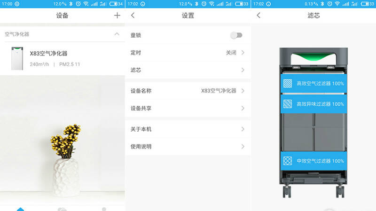Open 设备共享 device sharing
The width and height of the screenshot is (376, 211).
(188, 108)
